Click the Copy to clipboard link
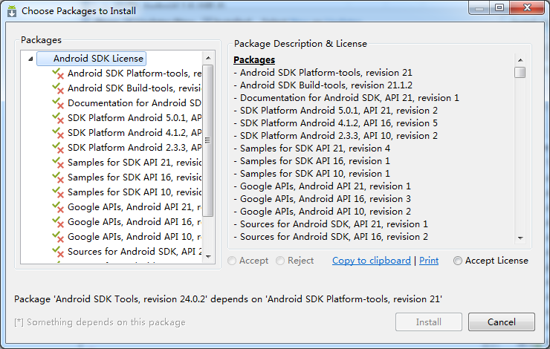The image size is (550, 349). point(372,261)
